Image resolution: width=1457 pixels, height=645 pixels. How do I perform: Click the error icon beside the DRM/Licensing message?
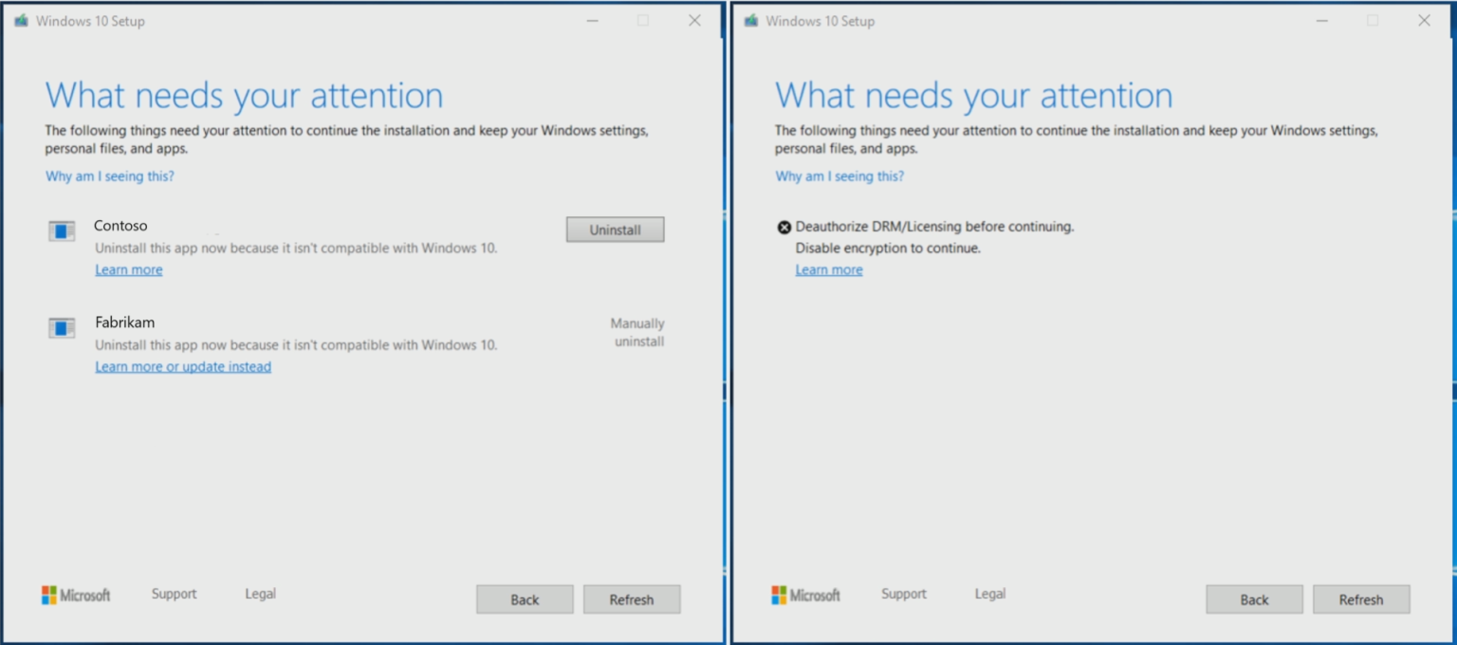(x=784, y=226)
